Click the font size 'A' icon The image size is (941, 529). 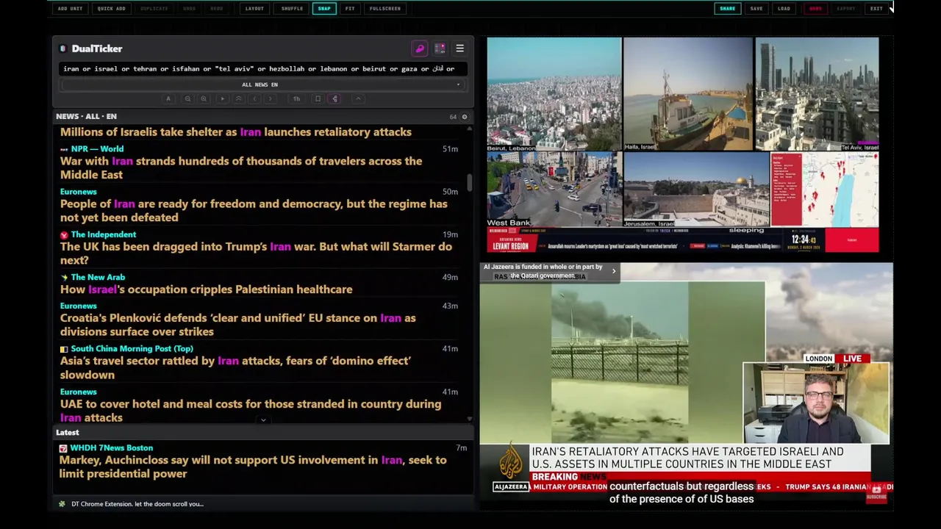(168, 98)
